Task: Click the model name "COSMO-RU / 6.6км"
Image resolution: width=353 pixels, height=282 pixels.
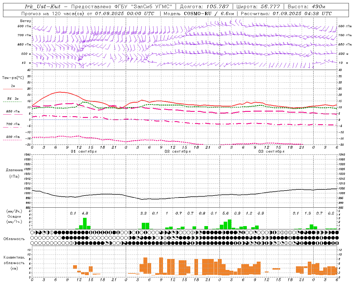Action: click(x=209, y=13)
